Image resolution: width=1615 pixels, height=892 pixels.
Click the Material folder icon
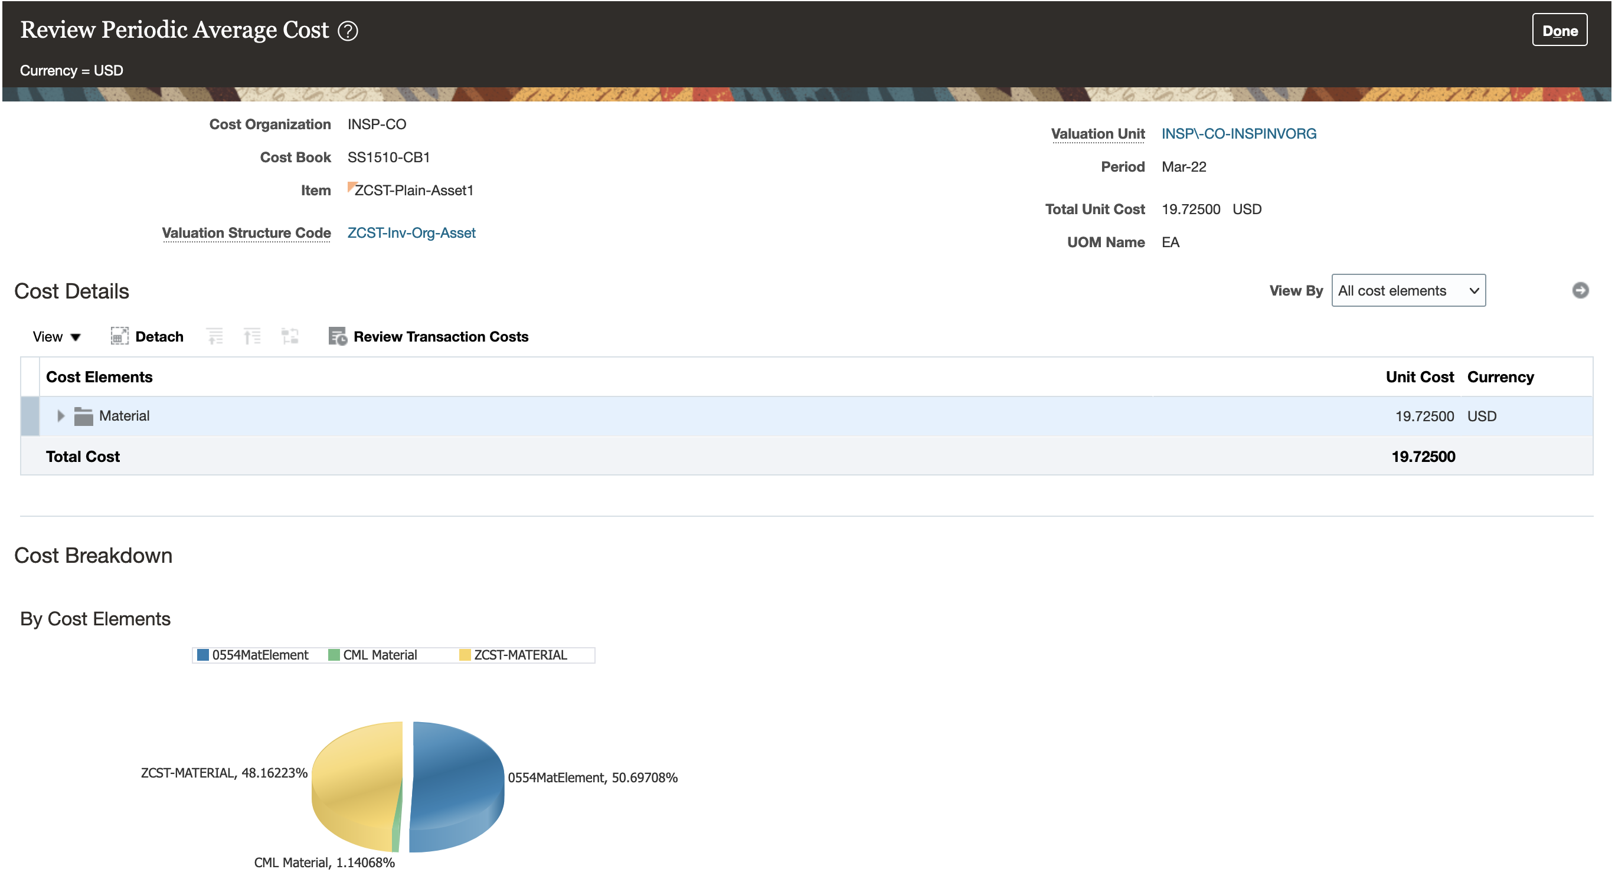tap(83, 416)
